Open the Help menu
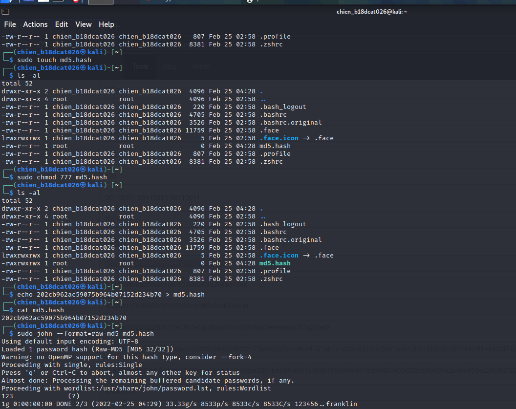The height and width of the screenshot is (409, 516). (106, 24)
